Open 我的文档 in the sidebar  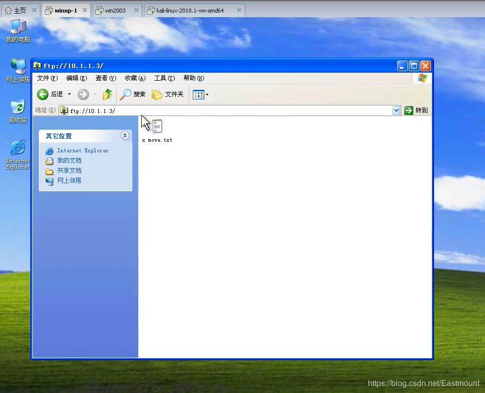pyautogui.click(x=69, y=160)
